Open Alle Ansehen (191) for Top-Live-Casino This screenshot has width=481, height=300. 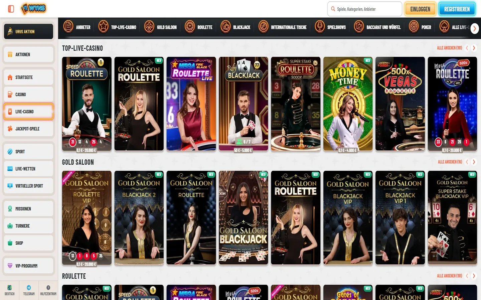coord(449,48)
